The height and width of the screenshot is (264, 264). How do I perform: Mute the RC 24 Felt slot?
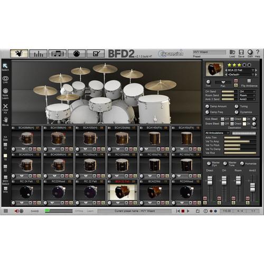point(35,203)
